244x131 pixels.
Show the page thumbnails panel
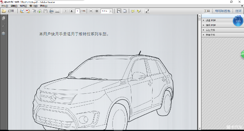click(x=4, y=18)
